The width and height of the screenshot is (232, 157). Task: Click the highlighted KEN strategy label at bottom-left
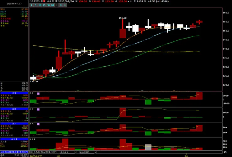[x=14, y=152]
